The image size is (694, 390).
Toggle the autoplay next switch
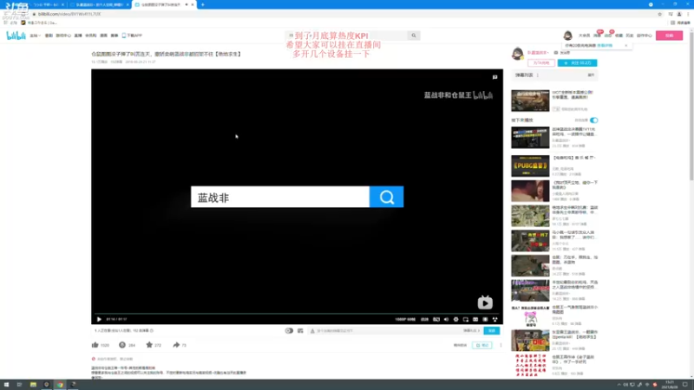[593, 120]
